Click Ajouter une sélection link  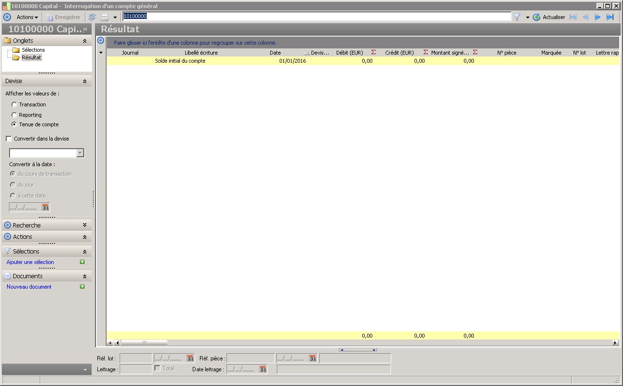pyautogui.click(x=30, y=262)
